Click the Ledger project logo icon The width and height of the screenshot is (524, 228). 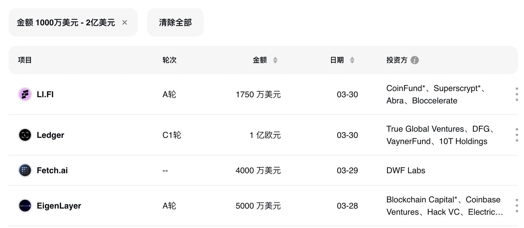[25, 135]
